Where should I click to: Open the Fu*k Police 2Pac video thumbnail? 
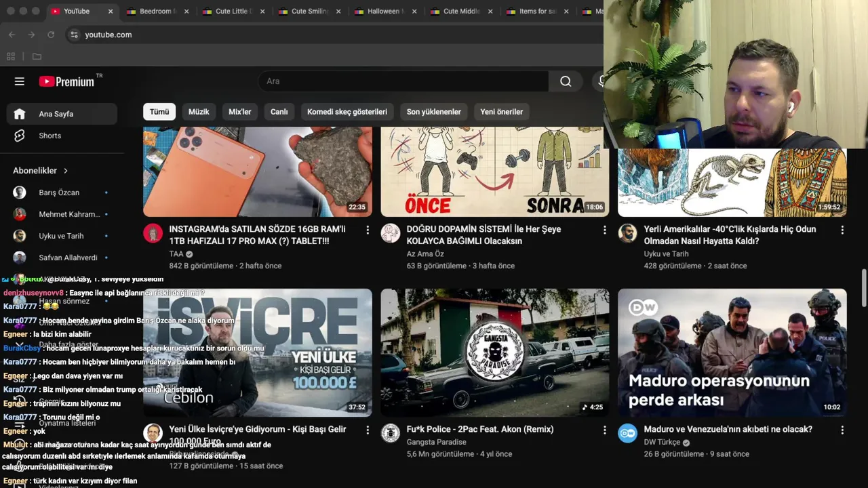click(x=495, y=352)
